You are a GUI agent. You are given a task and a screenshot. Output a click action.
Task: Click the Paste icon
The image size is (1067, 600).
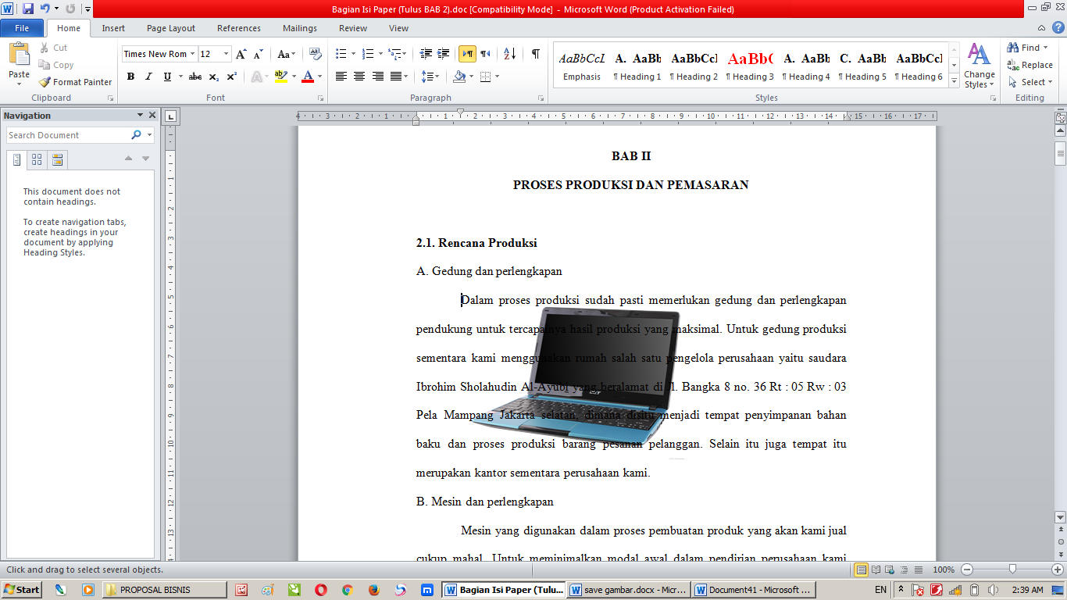pos(19,55)
